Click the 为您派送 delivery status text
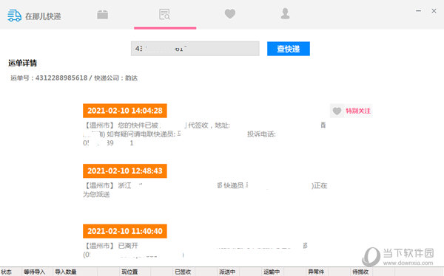This screenshot has width=444, height=276. tap(96, 194)
